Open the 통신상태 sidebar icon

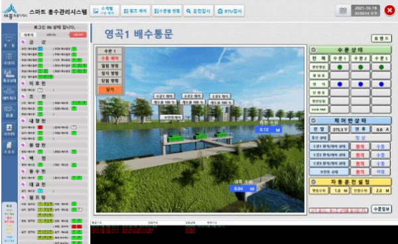[9, 76]
